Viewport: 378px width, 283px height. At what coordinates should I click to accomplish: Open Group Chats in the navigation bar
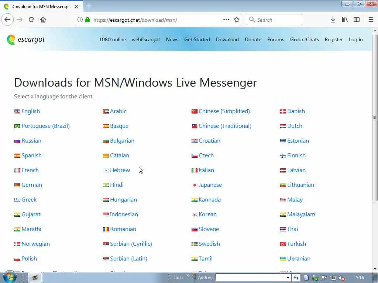point(305,39)
